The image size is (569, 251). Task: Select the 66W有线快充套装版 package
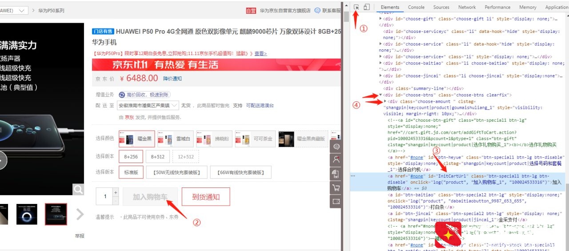coord(241,172)
